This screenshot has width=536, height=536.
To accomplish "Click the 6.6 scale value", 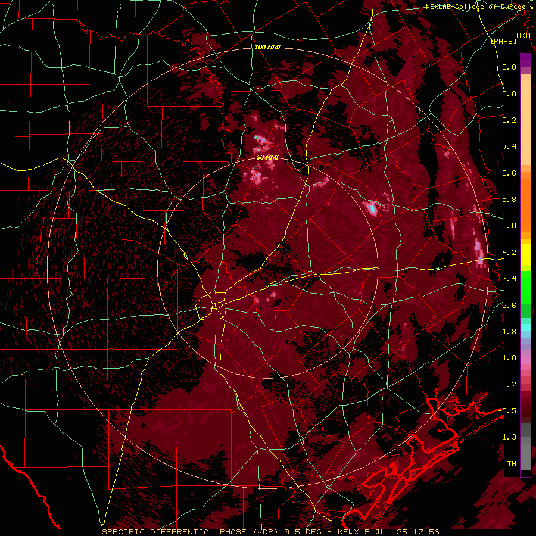I will click(509, 173).
